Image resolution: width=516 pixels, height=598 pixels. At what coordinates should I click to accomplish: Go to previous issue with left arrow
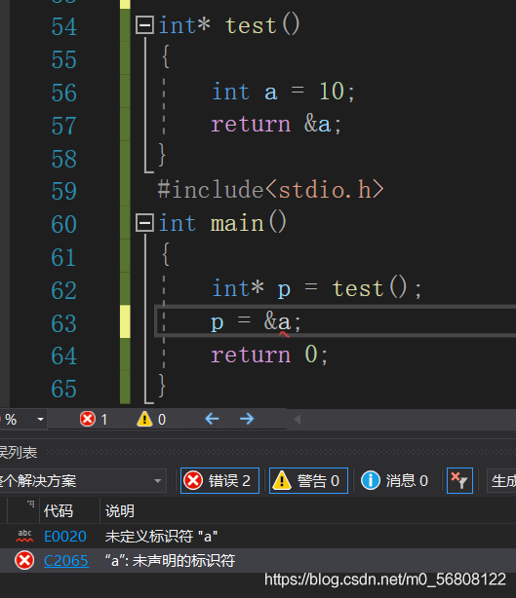point(212,419)
